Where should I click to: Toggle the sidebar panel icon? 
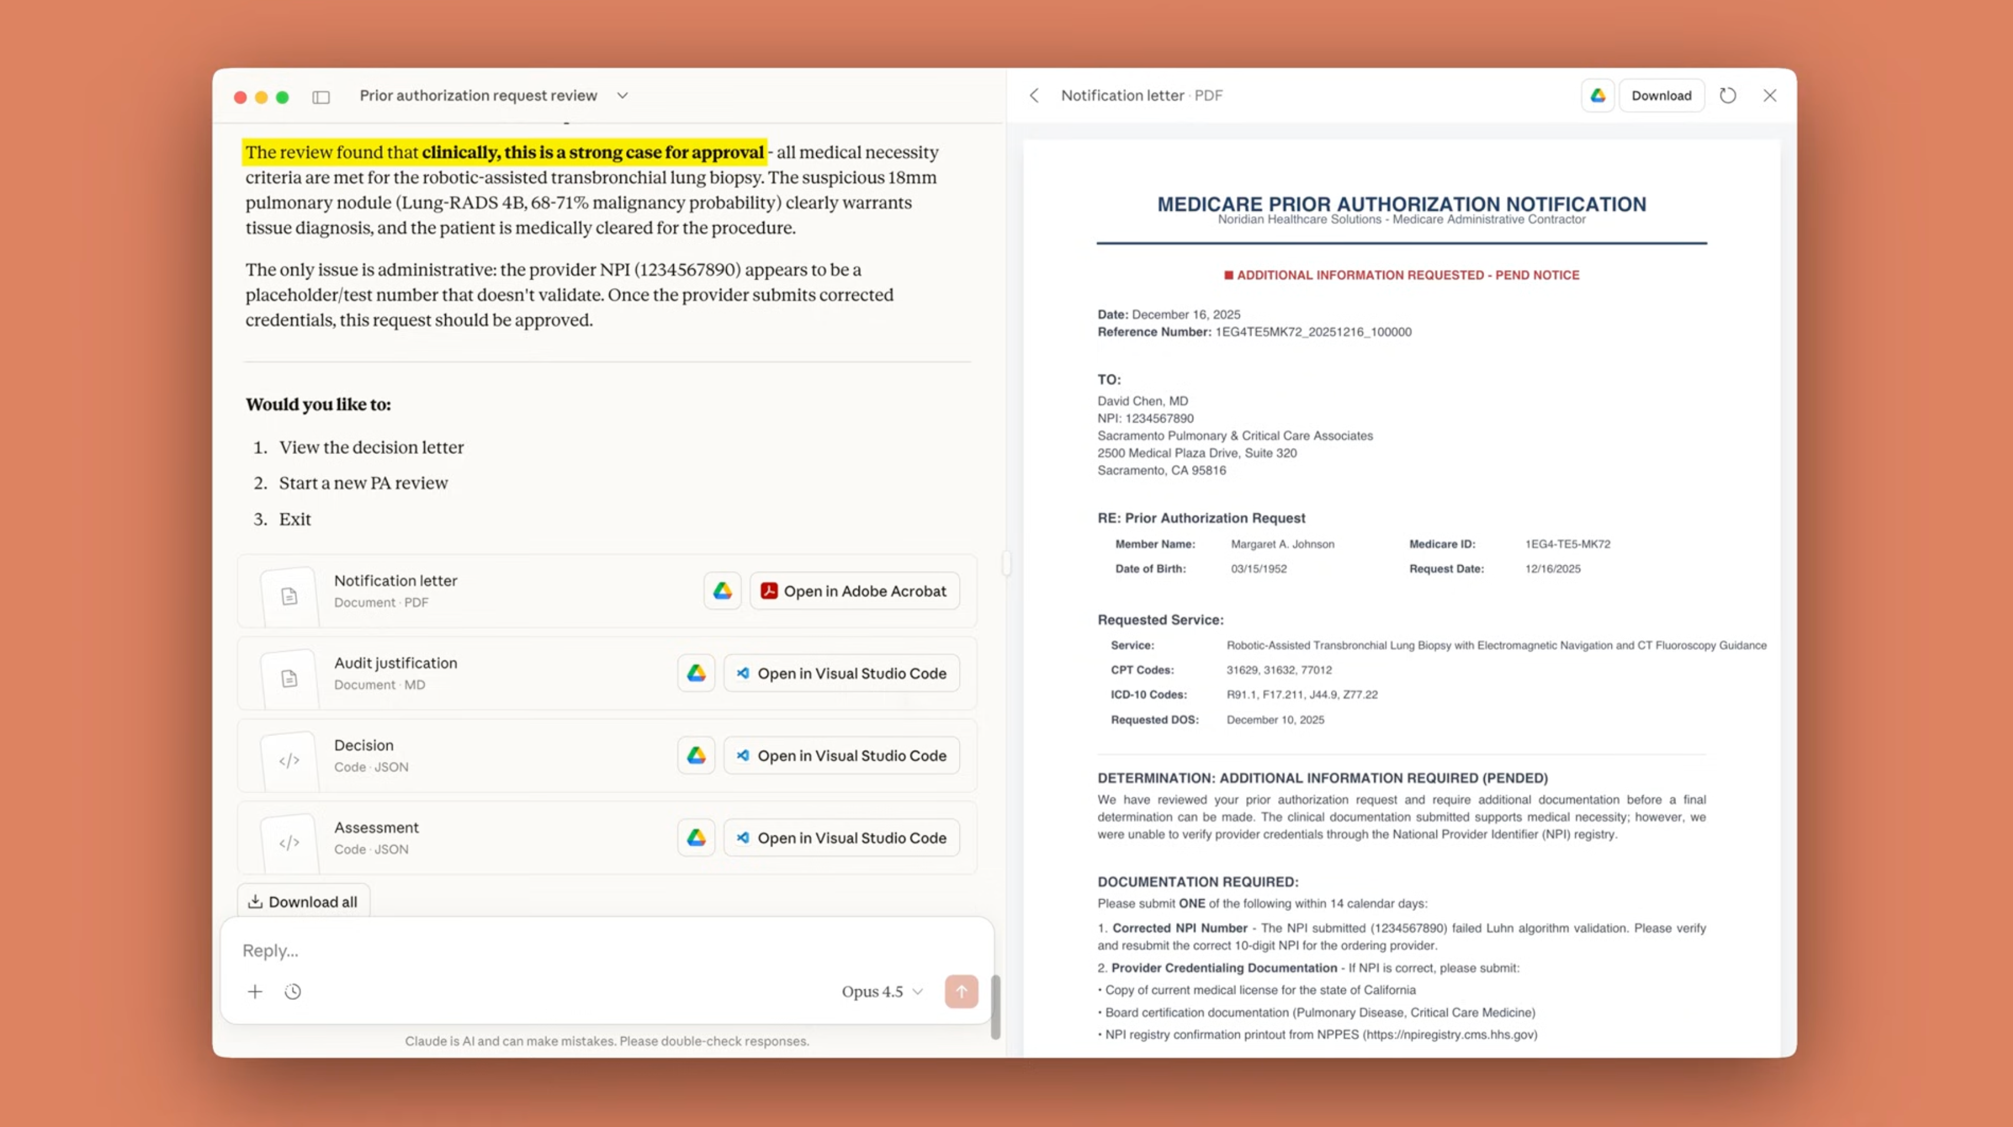pos(321,97)
